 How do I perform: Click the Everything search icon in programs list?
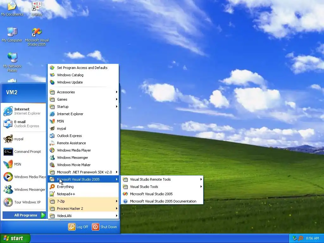(x=52, y=187)
